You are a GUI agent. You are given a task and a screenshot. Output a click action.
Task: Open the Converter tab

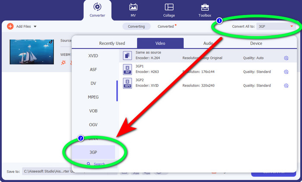[97, 10]
